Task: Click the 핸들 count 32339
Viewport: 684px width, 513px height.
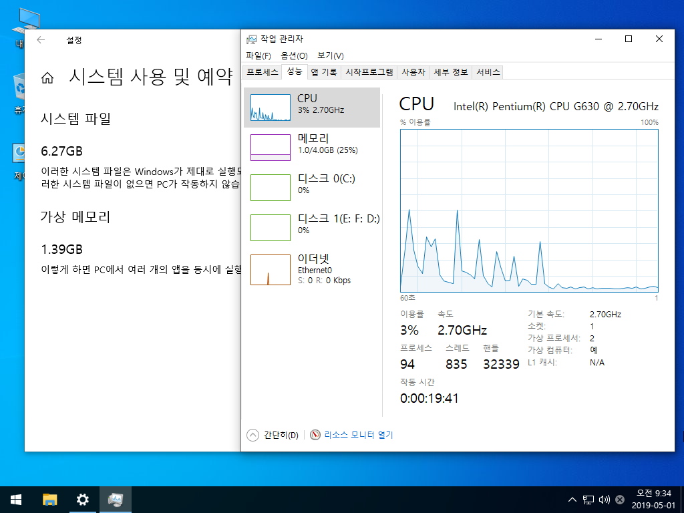Action: [501, 364]
